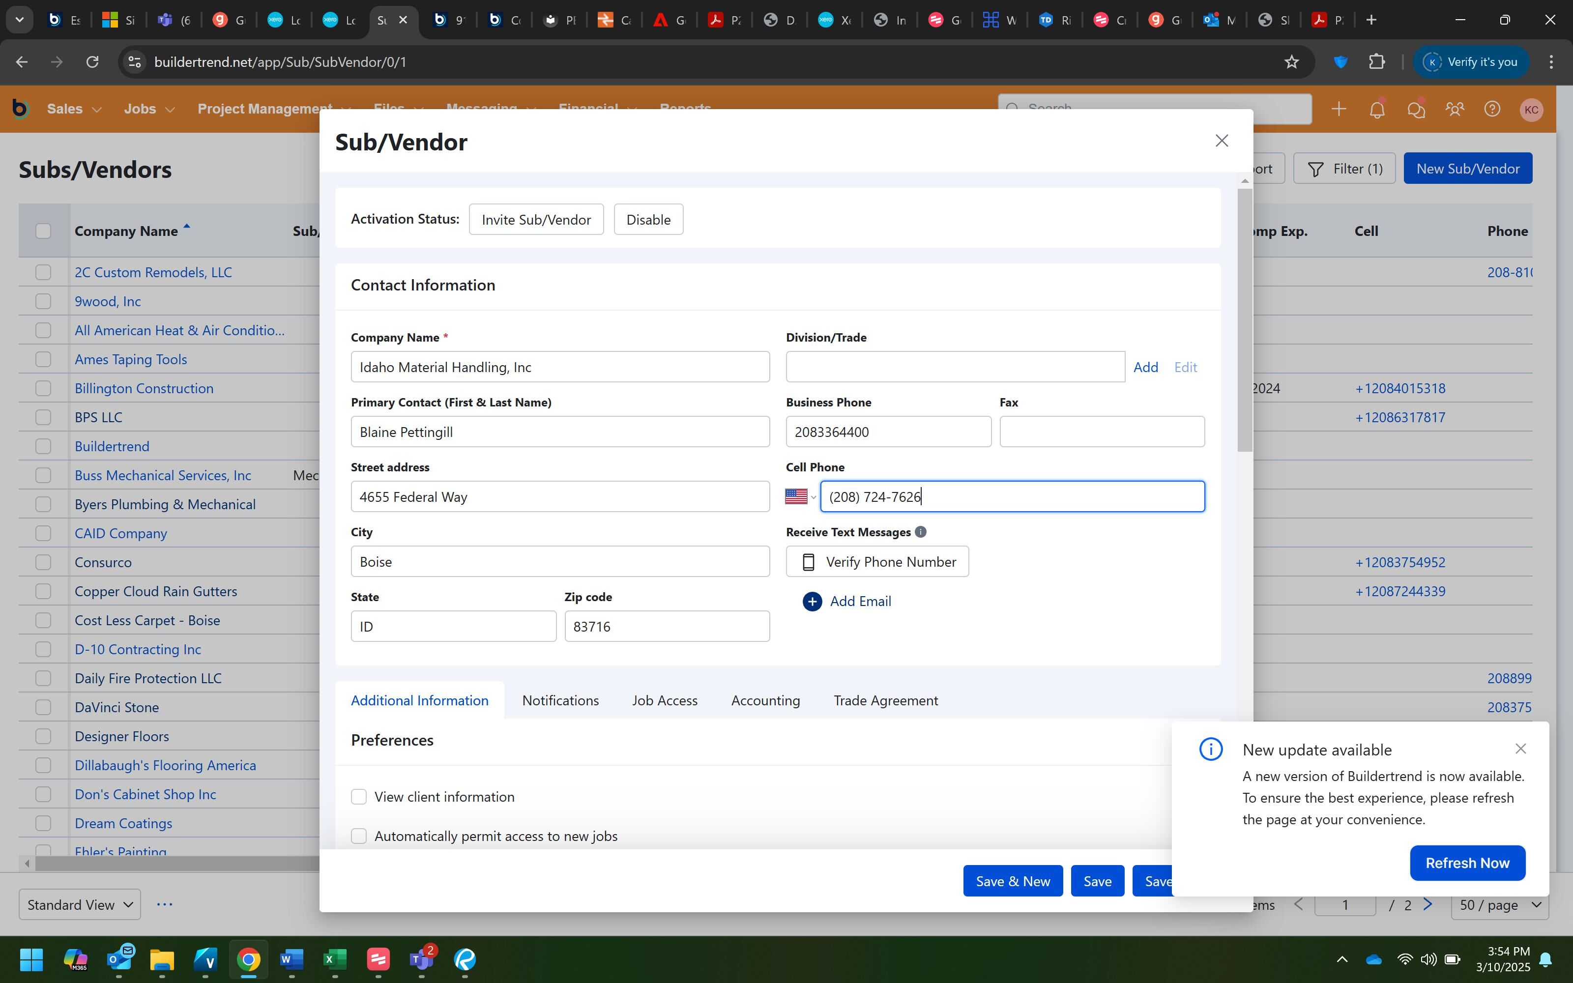Expand the Standard View dropdown
This screenshot has width=1573, height=983.
[80, 904]
